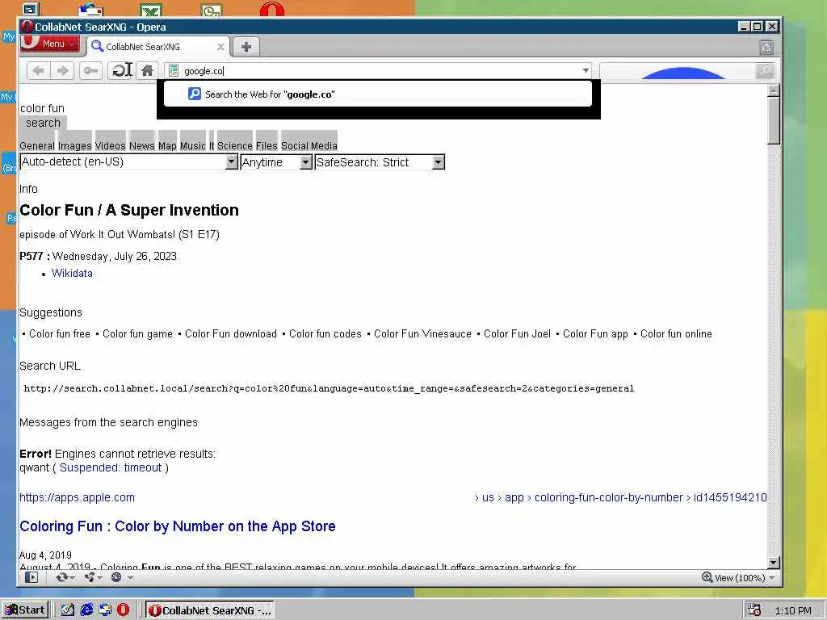This screenshot has width=827, height=620.
Task: Select suggestion 'Color fun codes'
Action: click(325, 333)
